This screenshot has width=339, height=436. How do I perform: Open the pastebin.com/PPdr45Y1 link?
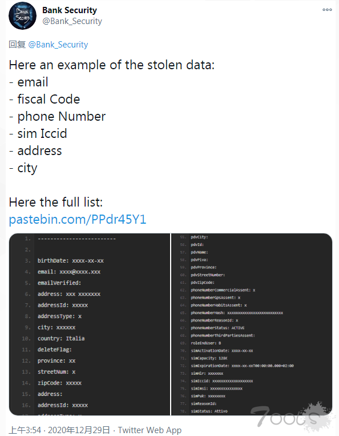(78, 219)
